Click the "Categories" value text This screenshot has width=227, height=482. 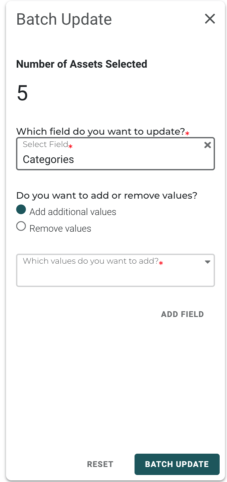[x=48, y=159]
